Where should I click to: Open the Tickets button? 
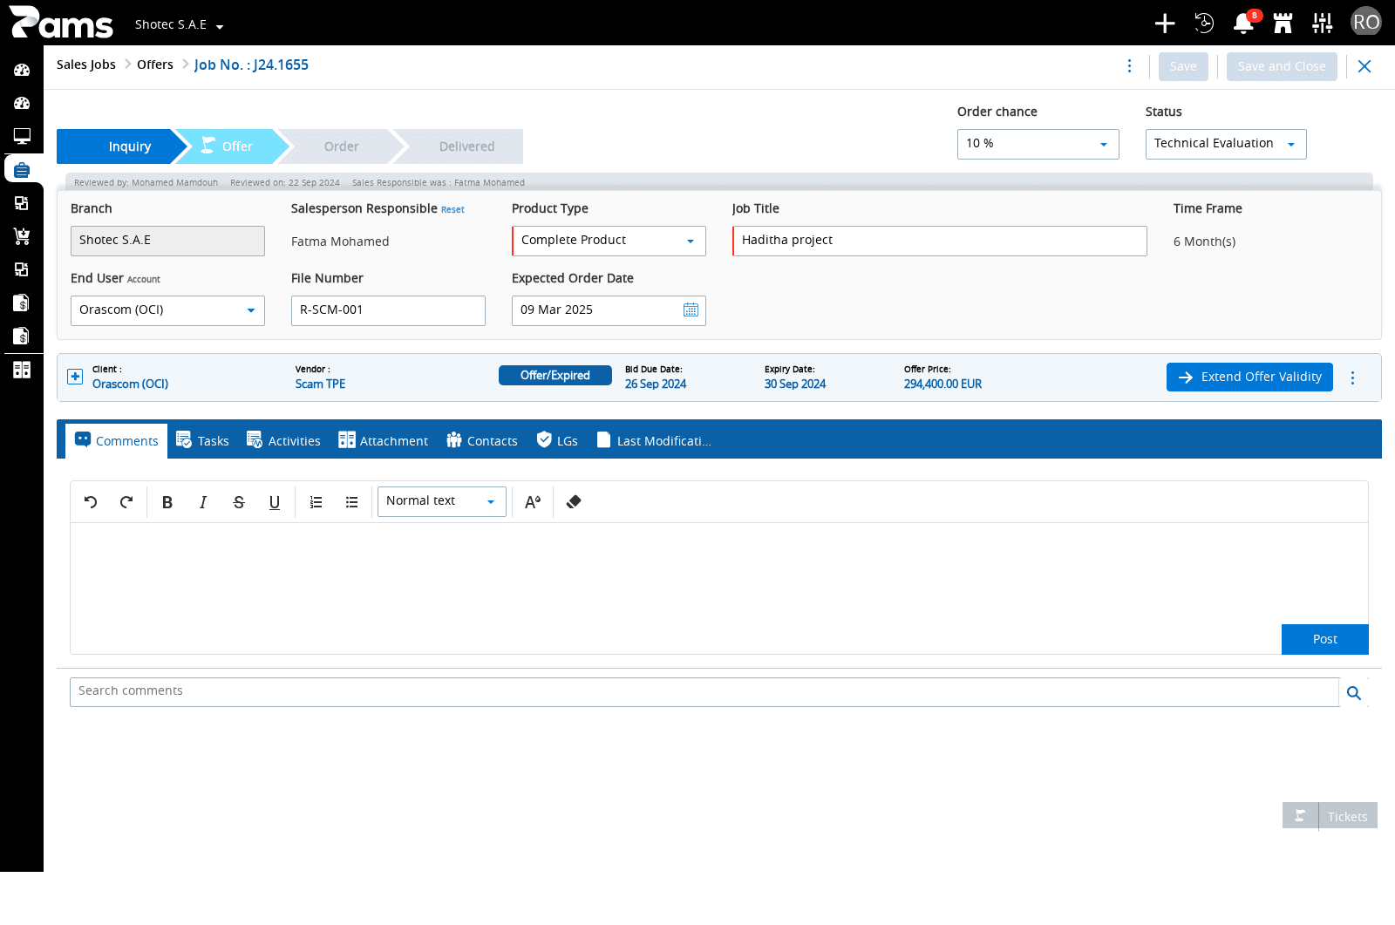pos(1330,816)
